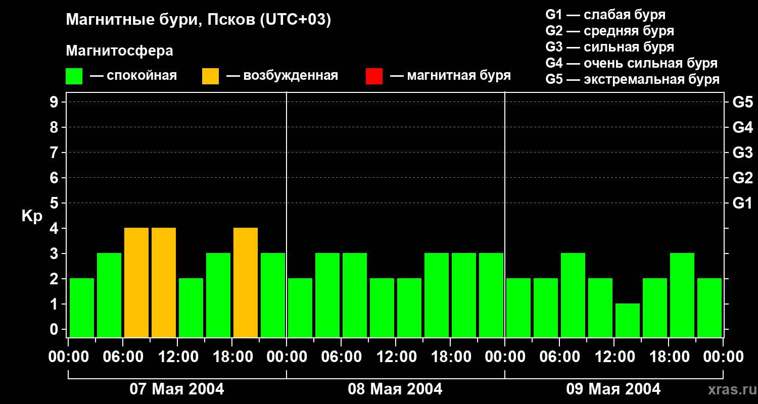
Task: Click the Kp value 0 on left axis
Action: coord(54,329)
